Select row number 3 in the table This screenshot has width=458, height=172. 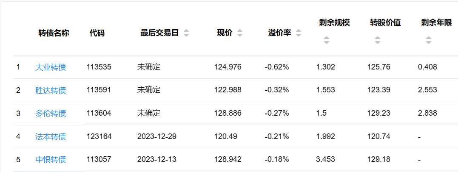18,113
